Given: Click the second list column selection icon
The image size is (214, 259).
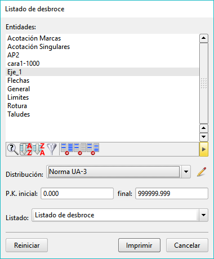Looking at the screenshot, I should click(x=80, y=149).
